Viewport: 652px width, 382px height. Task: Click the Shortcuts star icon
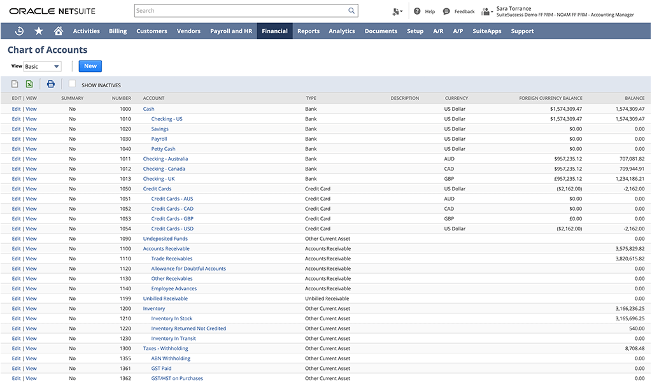click(x=39, y=31)
